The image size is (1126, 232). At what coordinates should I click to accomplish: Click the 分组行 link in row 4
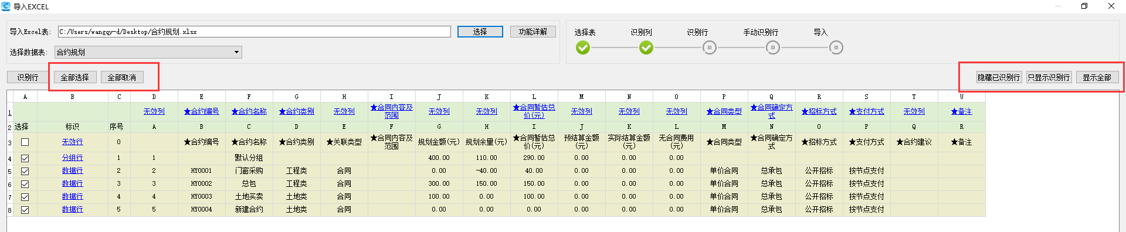(73, 158)
